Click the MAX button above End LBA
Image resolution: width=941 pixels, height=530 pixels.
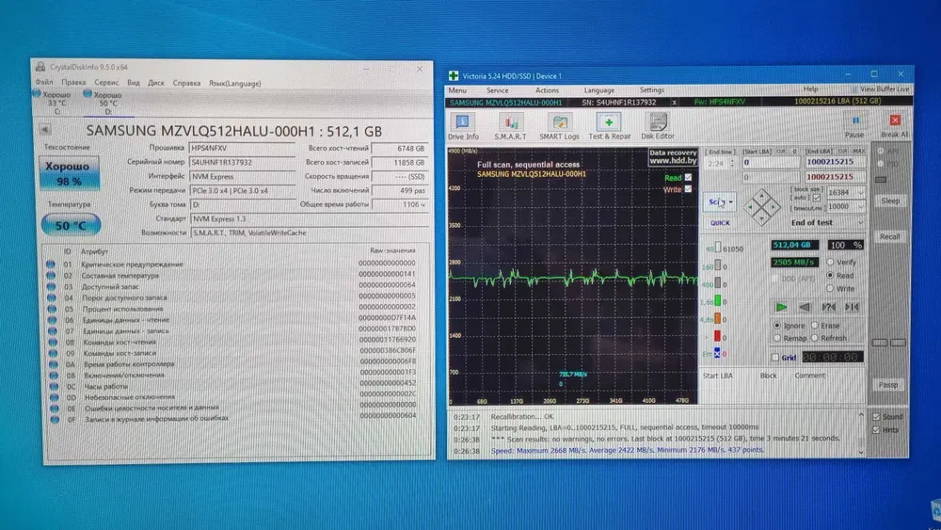[858, 152]
